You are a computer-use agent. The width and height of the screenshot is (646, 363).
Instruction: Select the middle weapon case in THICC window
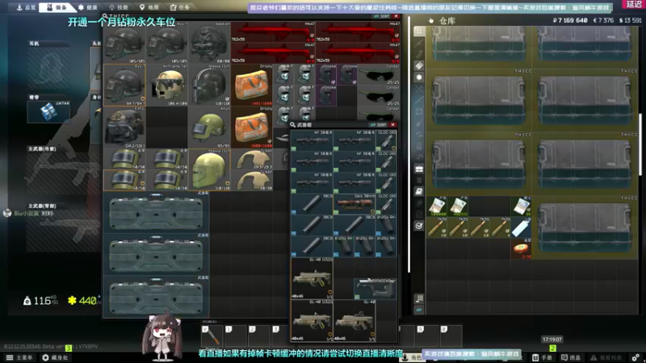157,255
